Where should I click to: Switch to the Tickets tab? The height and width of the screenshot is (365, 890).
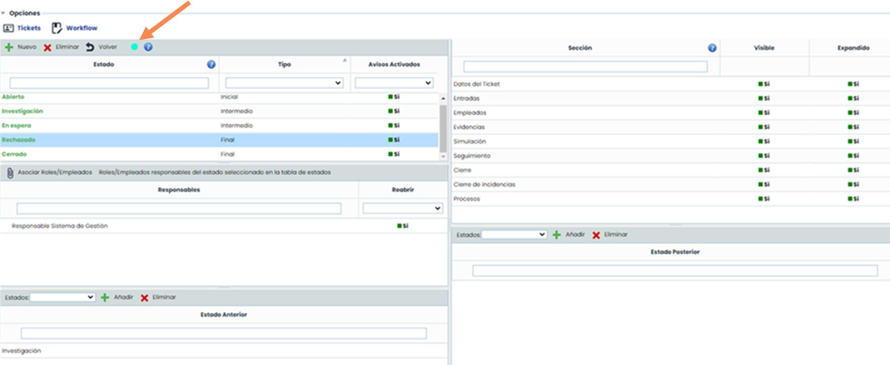[x=22, y=28]
